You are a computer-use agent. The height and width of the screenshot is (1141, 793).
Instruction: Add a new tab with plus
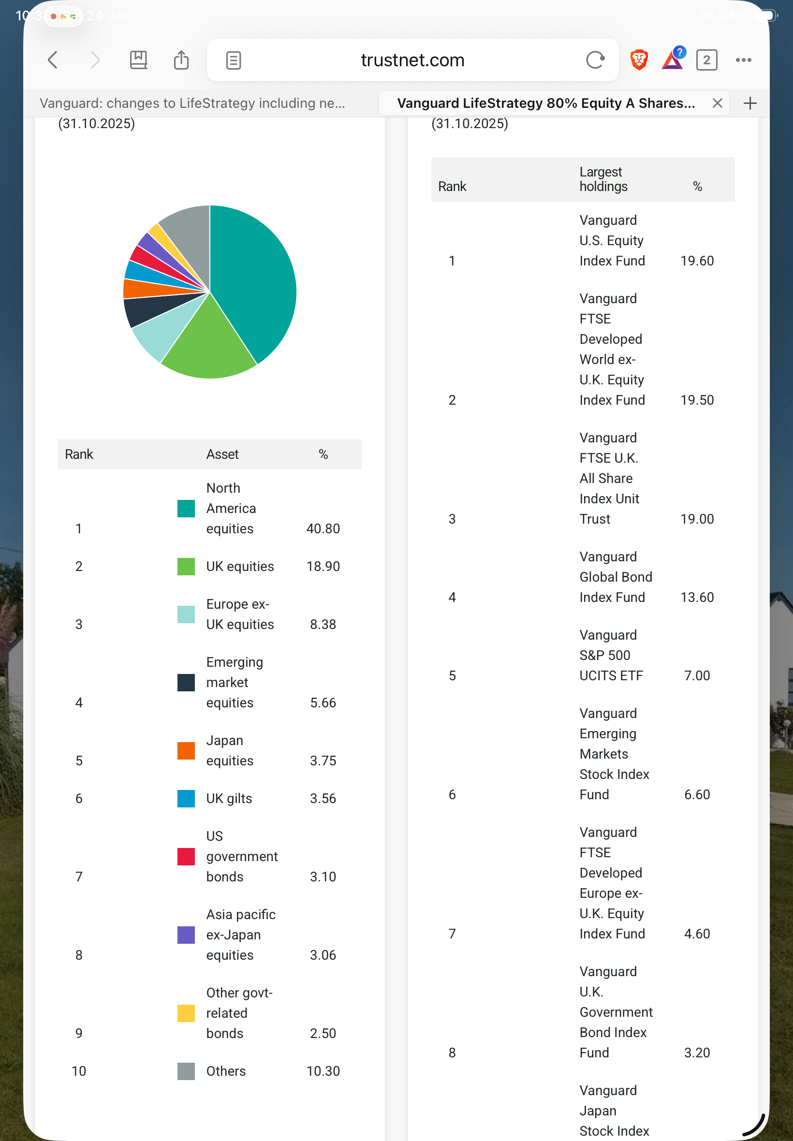[750, 103]
